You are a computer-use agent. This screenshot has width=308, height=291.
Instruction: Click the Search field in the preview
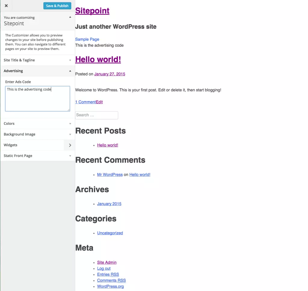tap(96, 115)
